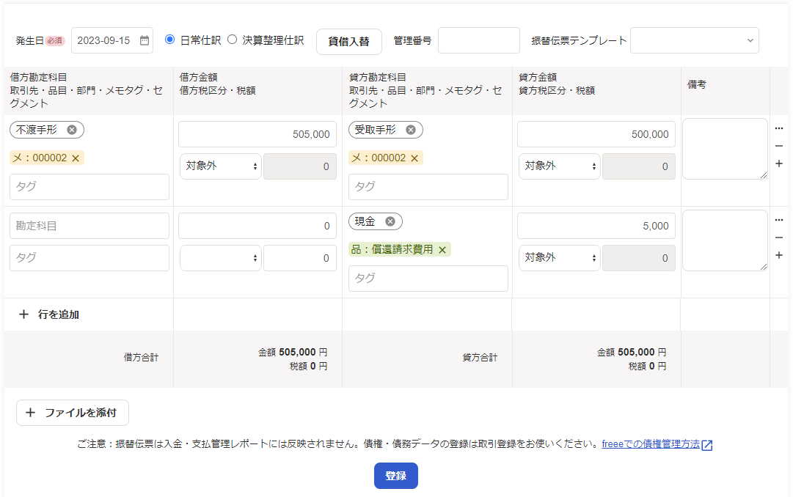Image resolution: width=793 pixels, height=497 pixels.
Task: Click debit タグ field under 不渡手形
Action: click(89, 187)
